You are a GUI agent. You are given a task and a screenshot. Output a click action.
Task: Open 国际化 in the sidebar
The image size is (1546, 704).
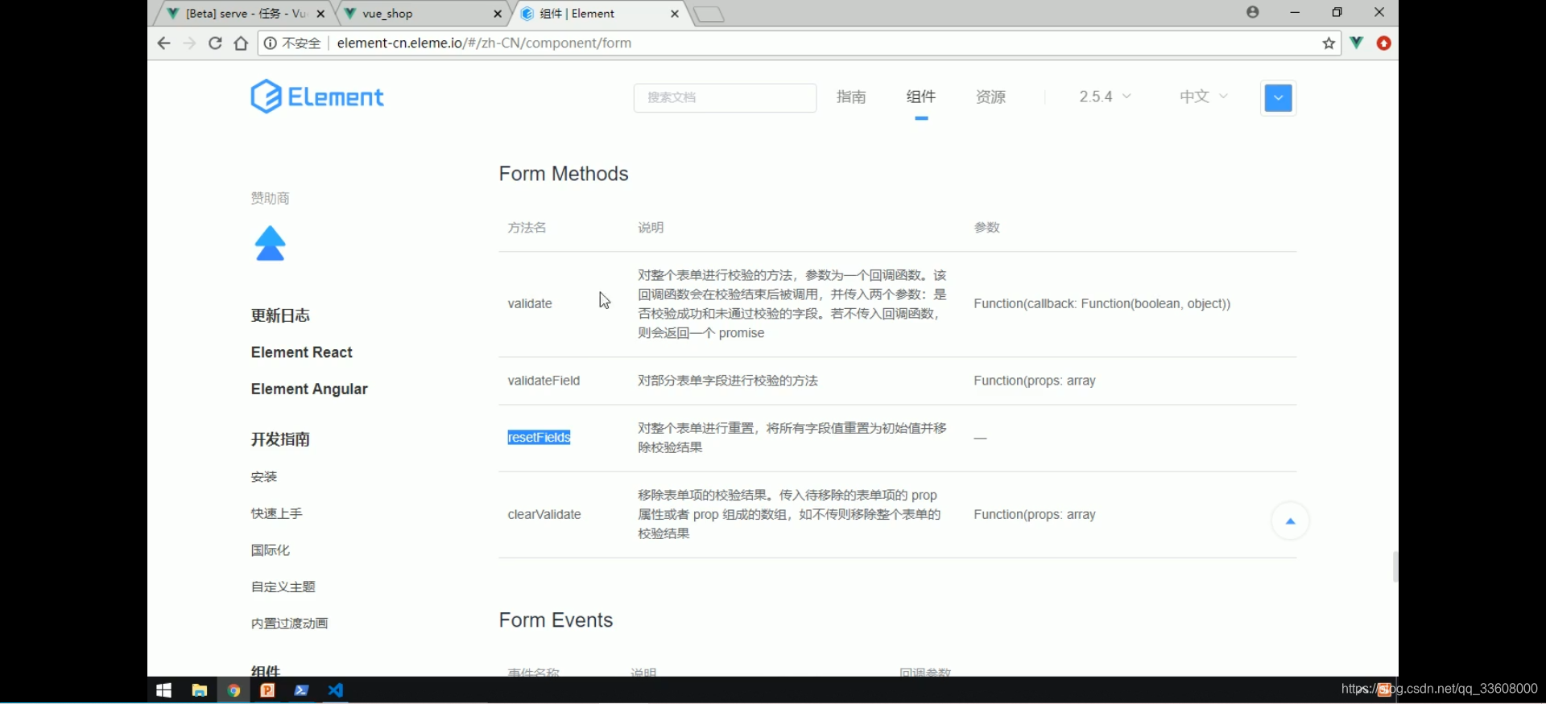pyautogui.click(x=271, y=550)
